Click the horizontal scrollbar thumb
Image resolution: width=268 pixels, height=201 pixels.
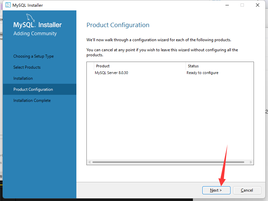point(168,162)
